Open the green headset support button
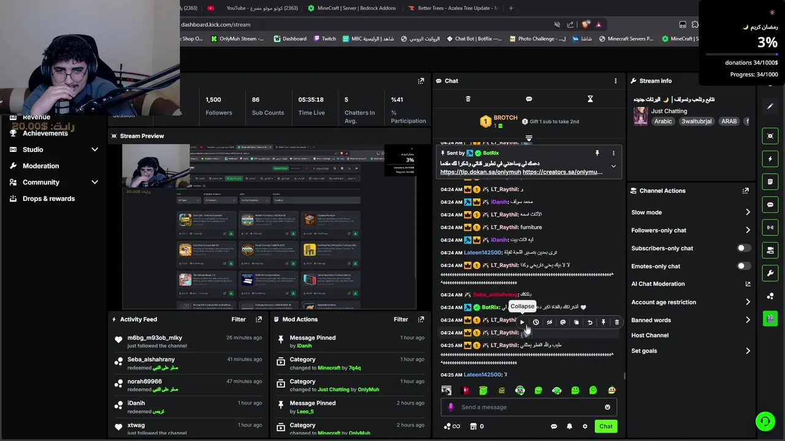Screen dimensions: 785x441 tap(765, 421)
